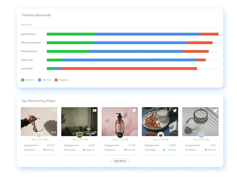The width and height of the screenshot is (237, 177).
Task: Click Twitter icon on pink bottle post
Action: 134,110
